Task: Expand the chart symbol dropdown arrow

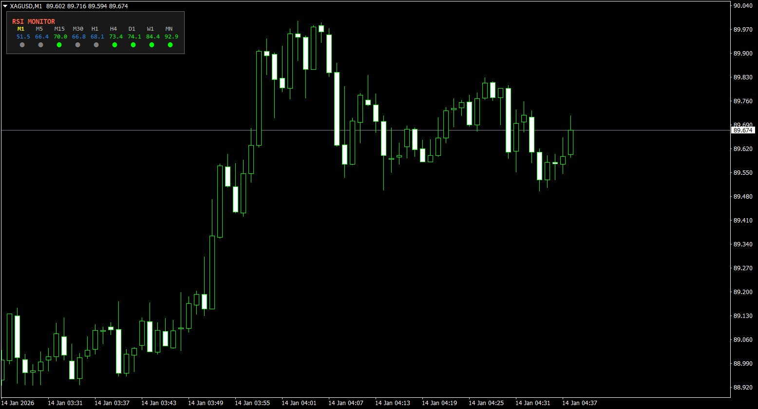Action: point(5,6)
